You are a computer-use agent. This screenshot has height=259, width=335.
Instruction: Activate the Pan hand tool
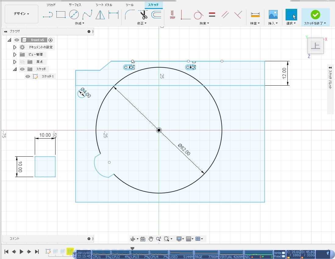(151, 239)
